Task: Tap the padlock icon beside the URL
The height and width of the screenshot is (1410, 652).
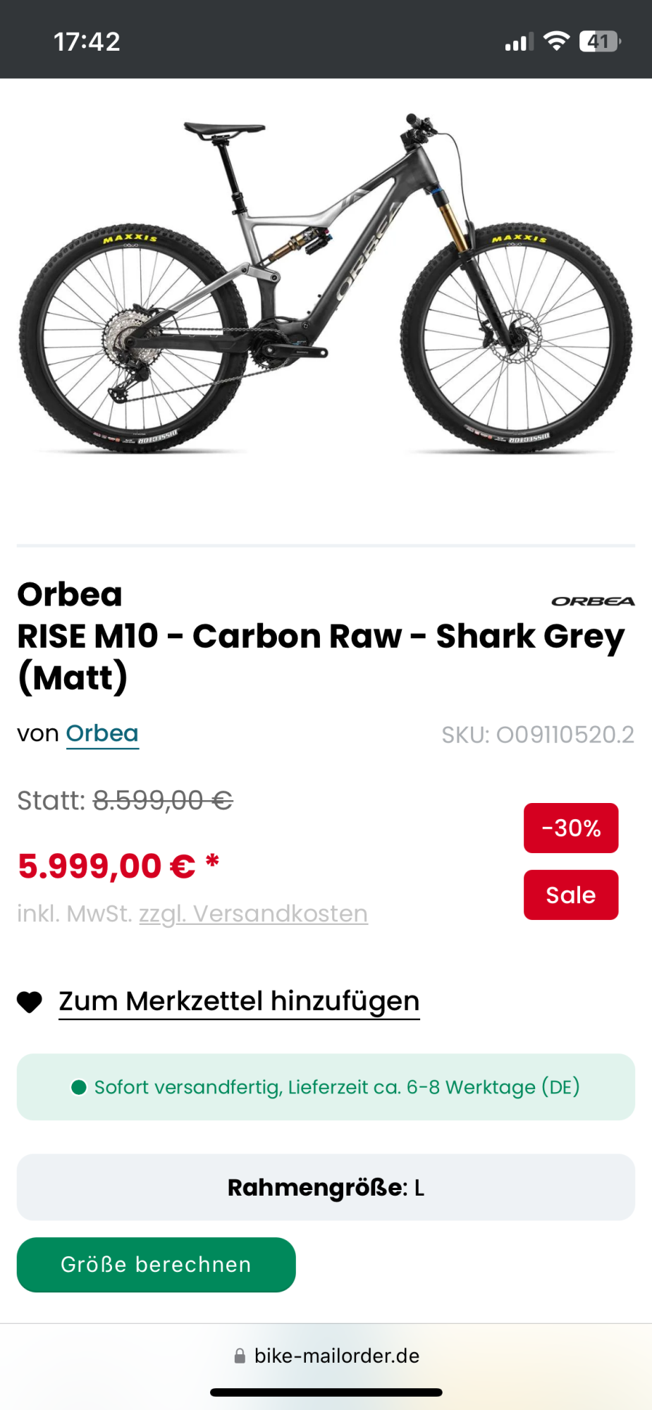Action: 240,1356
